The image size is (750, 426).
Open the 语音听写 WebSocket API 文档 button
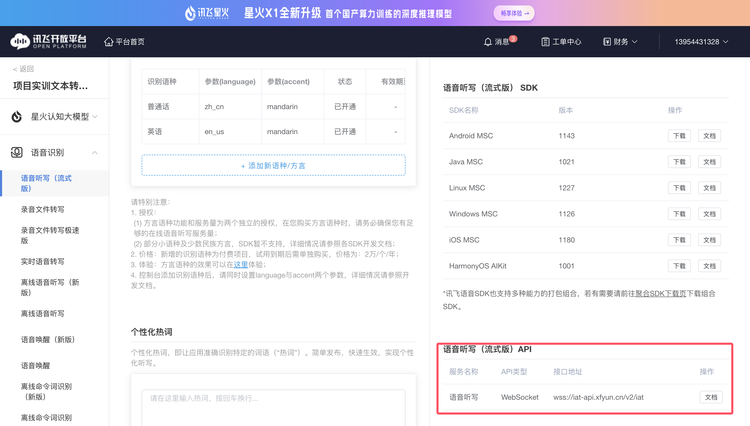click(711, 397)
